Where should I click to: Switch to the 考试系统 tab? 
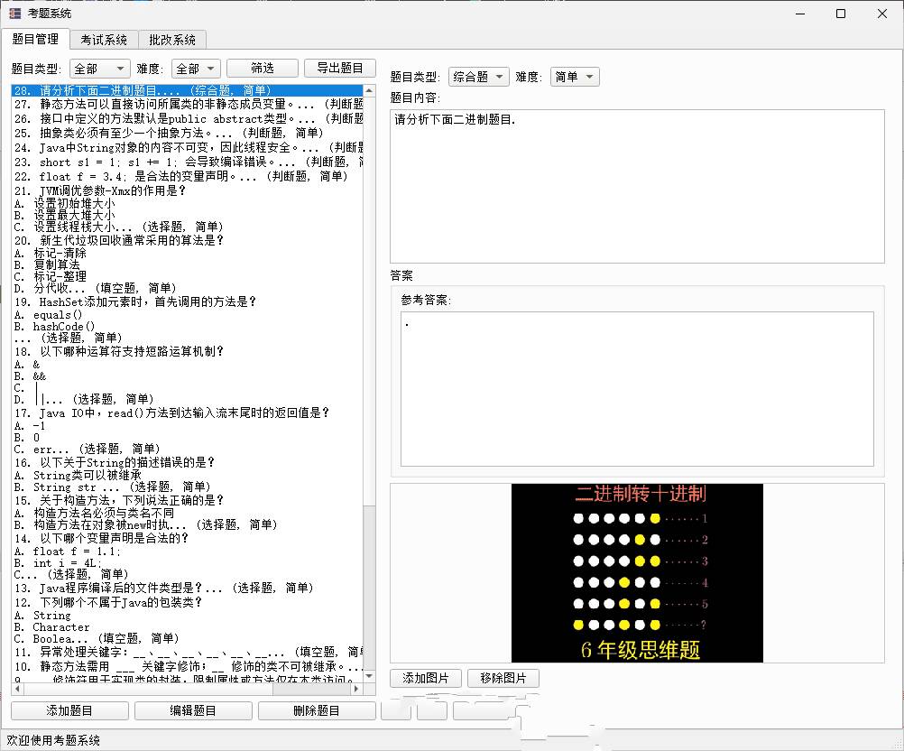click(104, 40)
